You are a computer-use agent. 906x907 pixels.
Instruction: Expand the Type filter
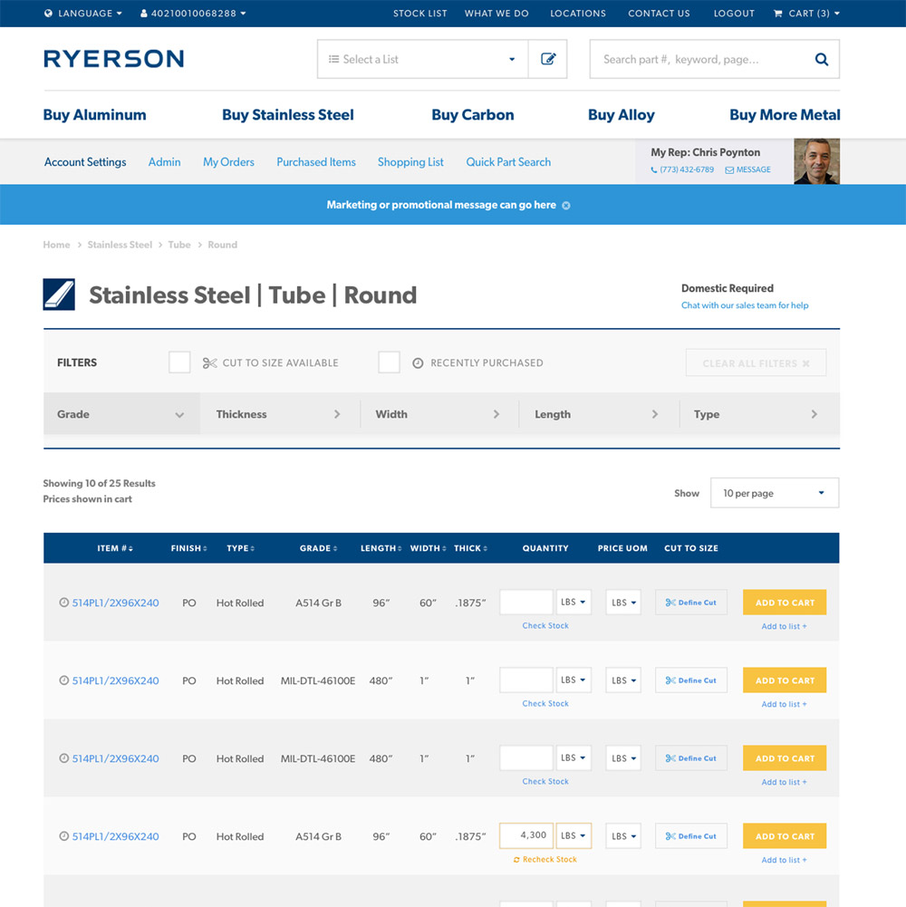[759, 414]
